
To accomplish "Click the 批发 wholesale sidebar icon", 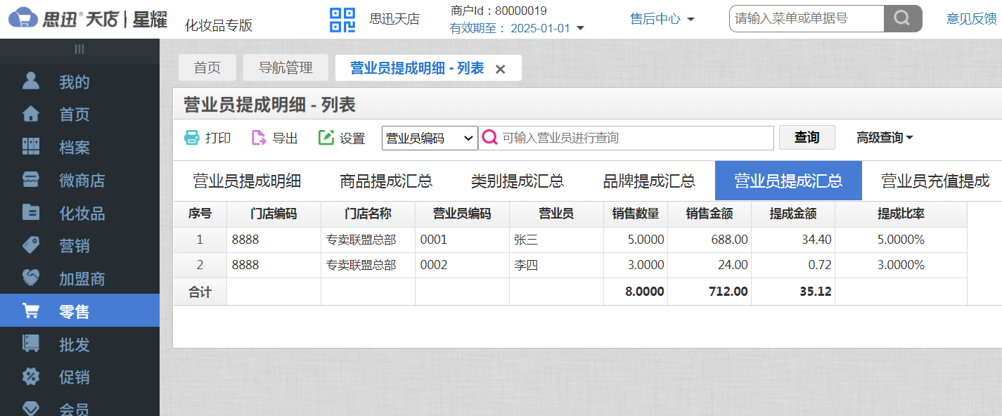I will 31,344.
